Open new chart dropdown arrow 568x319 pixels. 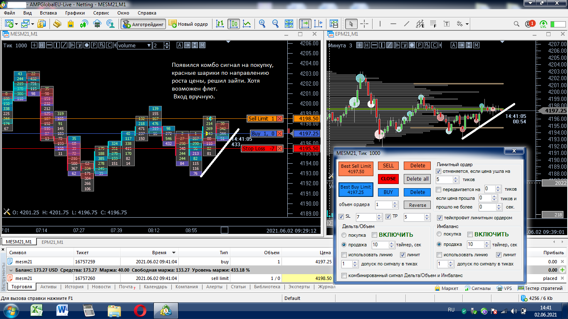16,24
